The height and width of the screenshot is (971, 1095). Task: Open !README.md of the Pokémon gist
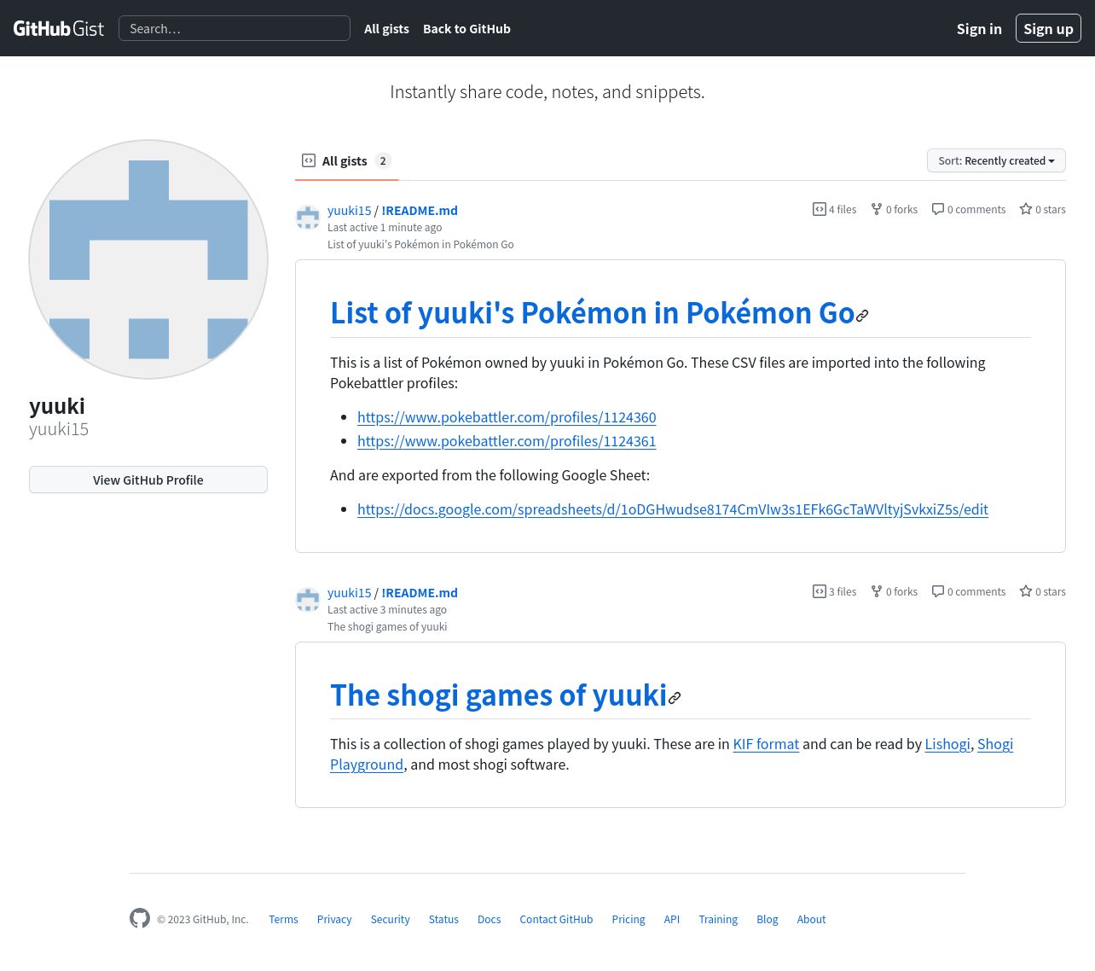pos(420,210)
